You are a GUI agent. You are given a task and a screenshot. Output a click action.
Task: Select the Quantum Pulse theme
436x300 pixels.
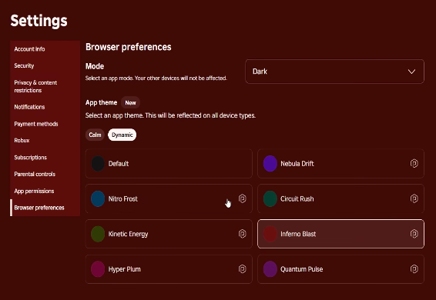click(340, 269)
